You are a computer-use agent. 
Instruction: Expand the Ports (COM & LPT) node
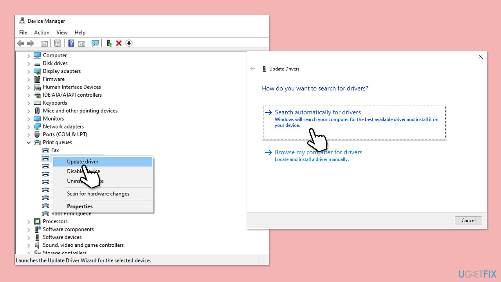(29, 134)
